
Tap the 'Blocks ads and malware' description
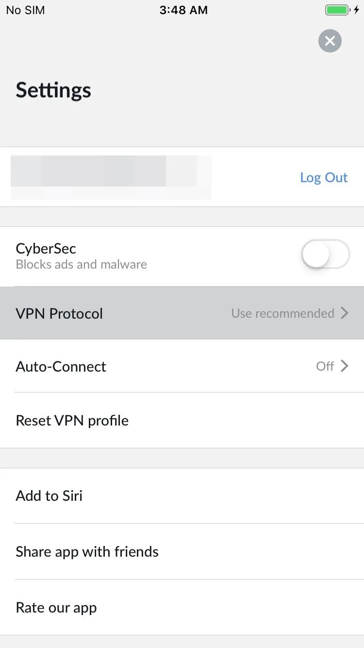[x=81, y=265]
